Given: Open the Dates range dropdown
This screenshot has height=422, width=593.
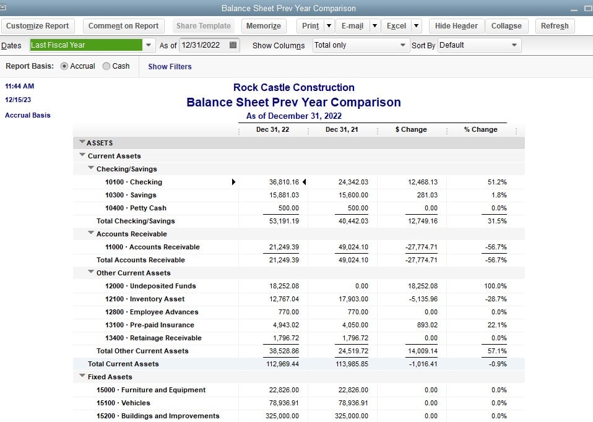Looking at the screenshot, I should (149, 45).
